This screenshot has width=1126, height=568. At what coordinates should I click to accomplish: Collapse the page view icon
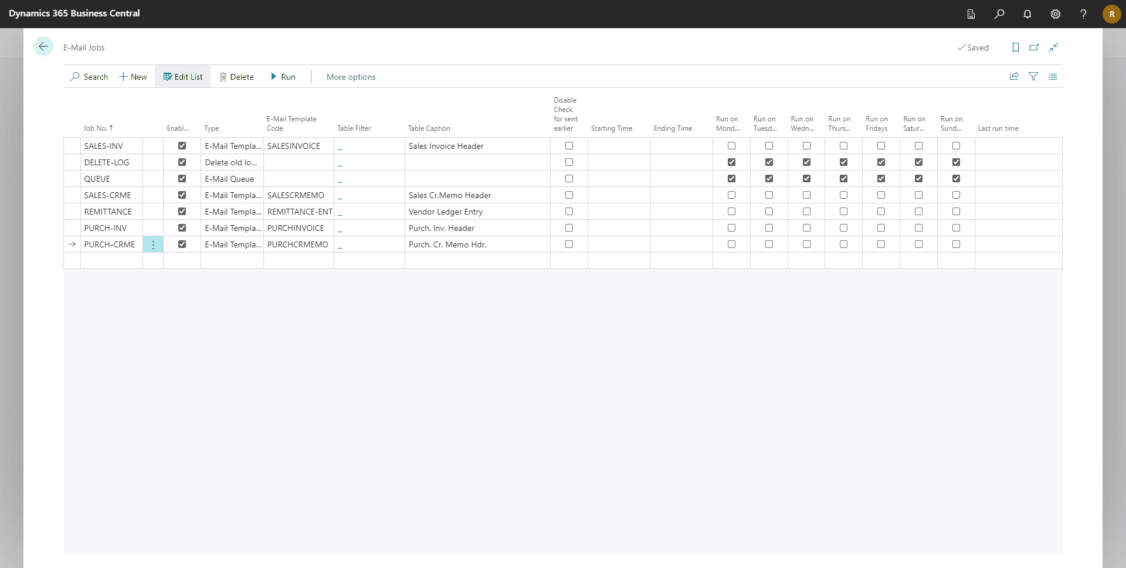point(1053,47)
